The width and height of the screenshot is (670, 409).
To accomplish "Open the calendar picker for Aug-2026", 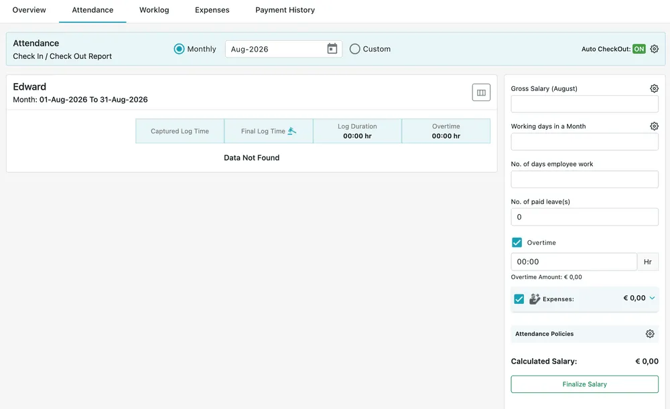I will coord(332,49).
